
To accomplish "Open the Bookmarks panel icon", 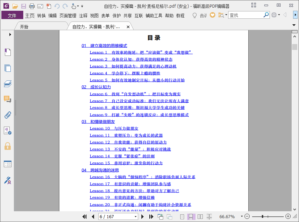I will 8,52.
